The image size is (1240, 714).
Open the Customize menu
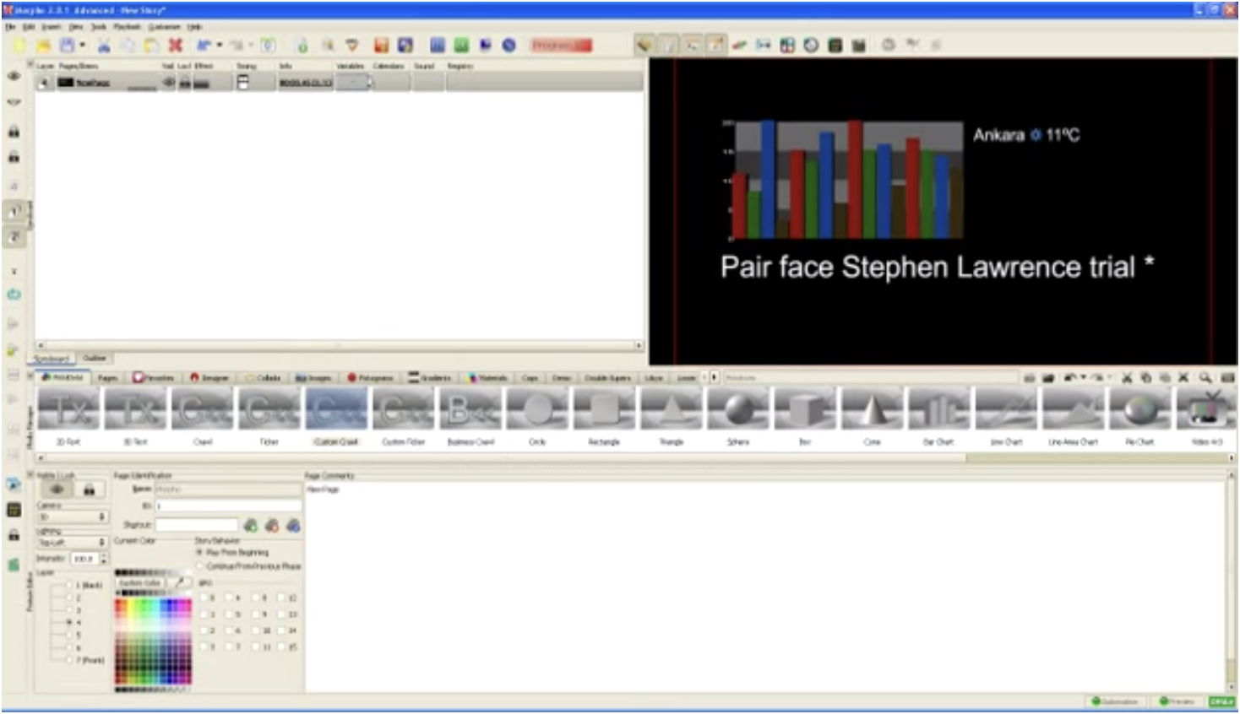click(165, 27)
